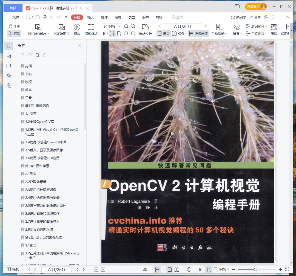Go to next page in toolbar

[206, 26]
